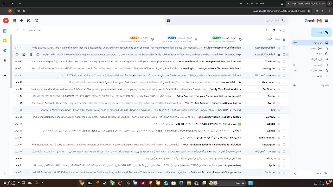The image size is (333, 187).
Task: Select the Twitch email checkbox
Action: [x=284, y=103]
